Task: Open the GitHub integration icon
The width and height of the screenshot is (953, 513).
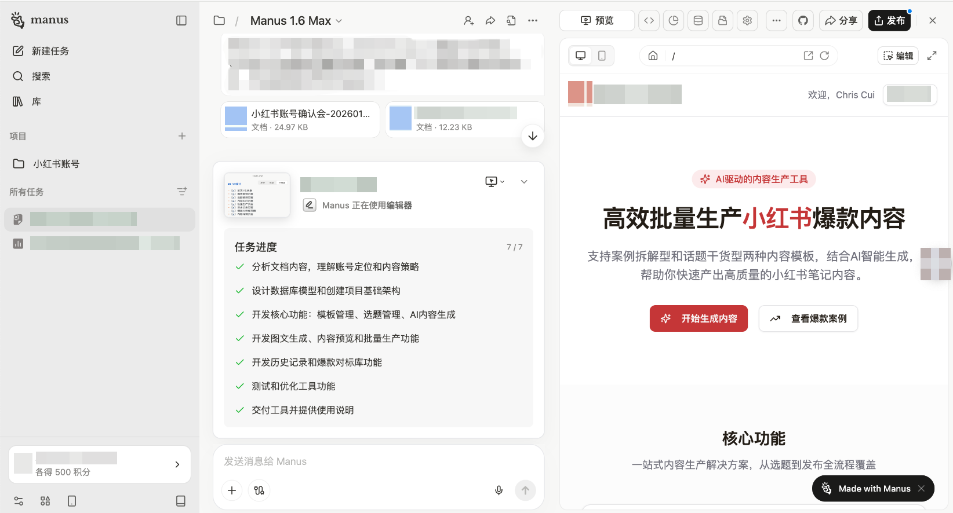Action: (803, 21)
